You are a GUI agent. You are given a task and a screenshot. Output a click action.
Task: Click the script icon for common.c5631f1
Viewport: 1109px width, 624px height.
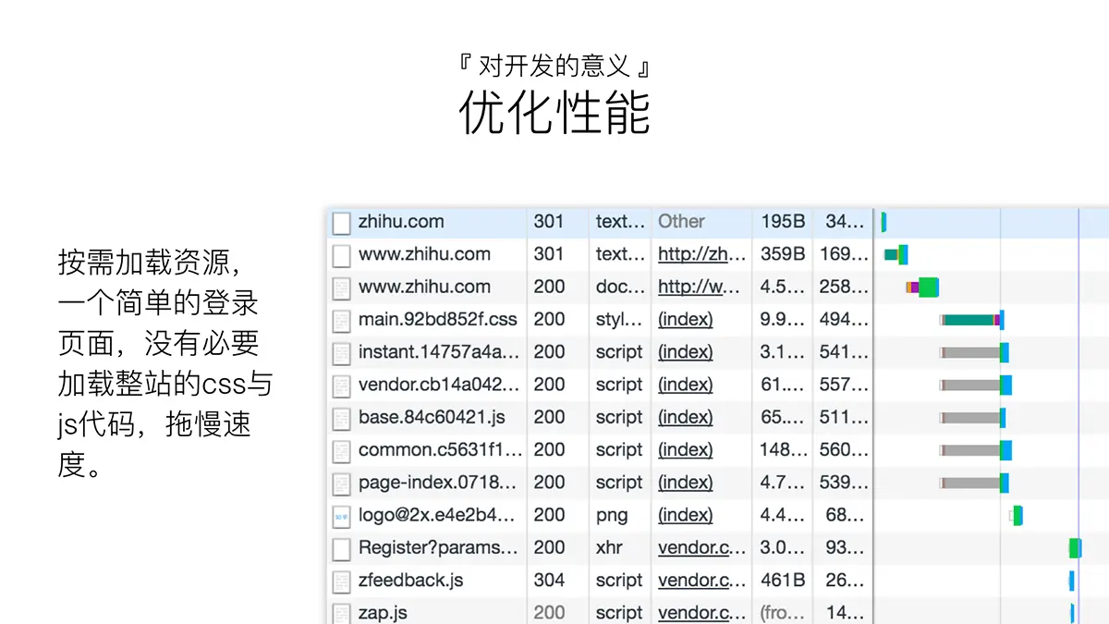[x=342, y=450]
